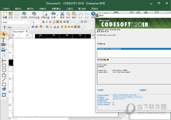Expand the database folder icon dropdown arrow
The width and height of the screenshot is (171, 120).
[x=44, y=27]
